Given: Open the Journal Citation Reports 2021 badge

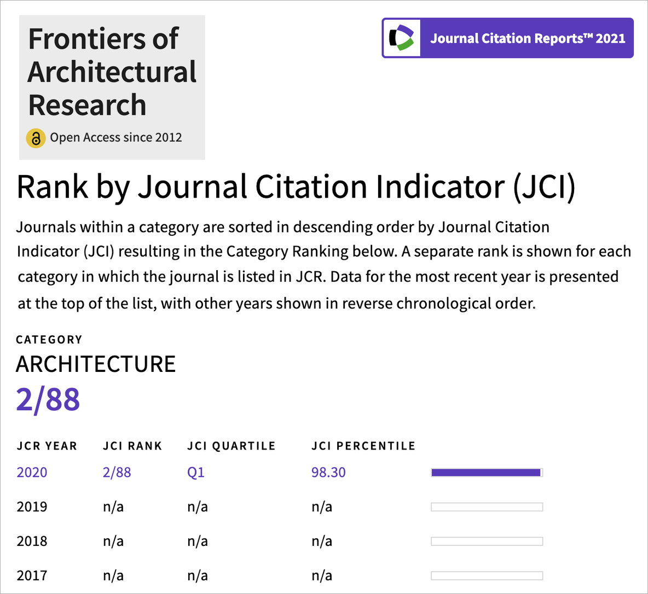Looking at the screenshot, I should 527,38.
